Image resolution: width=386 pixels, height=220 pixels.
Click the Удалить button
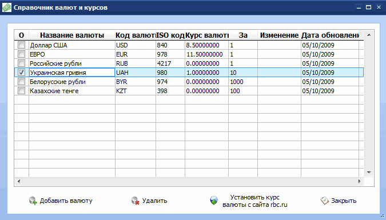click(x=149, y=201)
